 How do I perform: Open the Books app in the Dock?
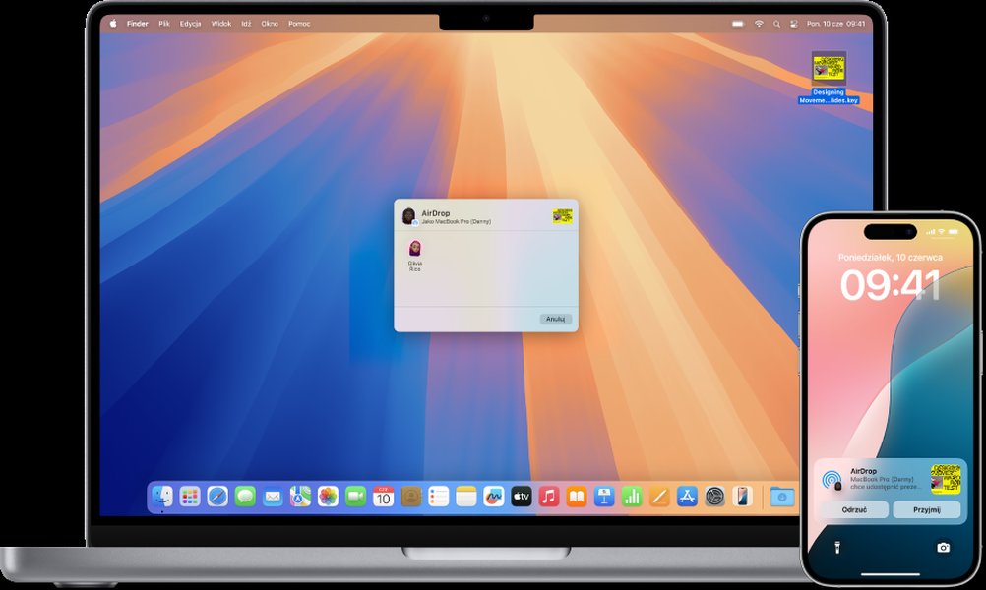577,497
